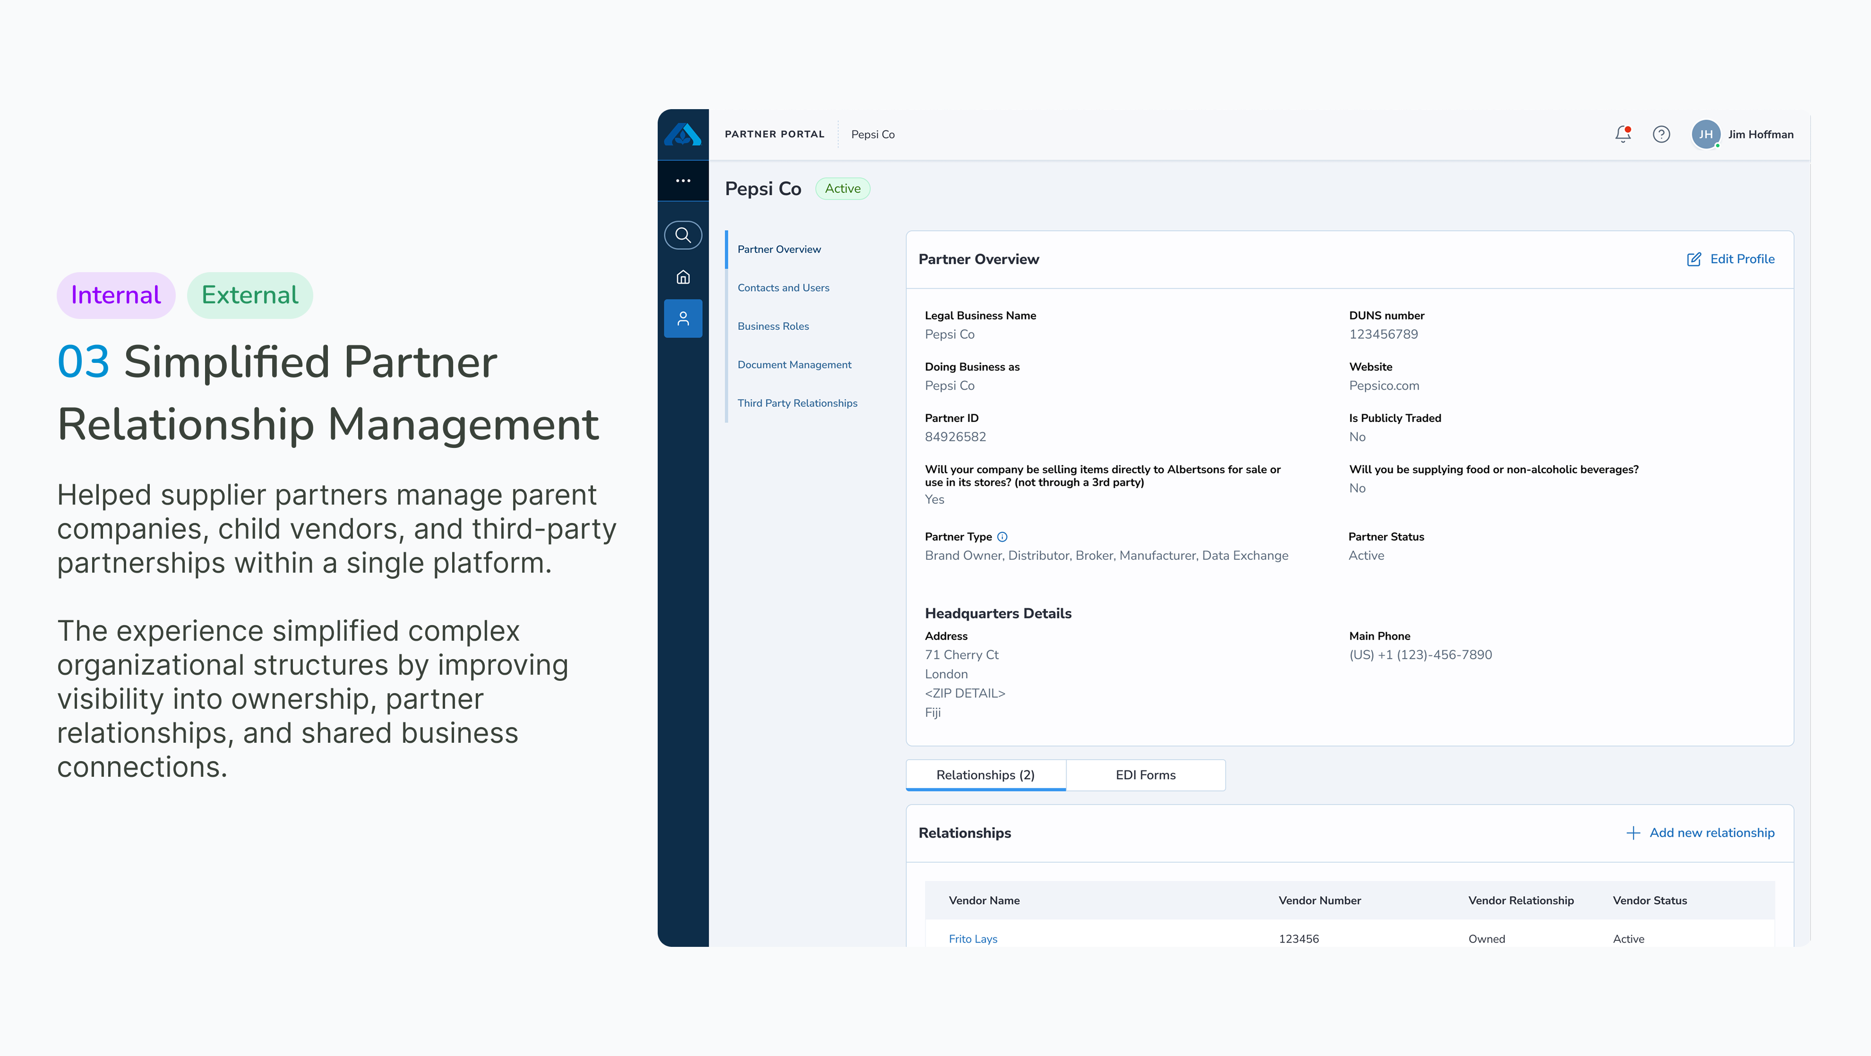Click address line 71 Cherry Ct
This screenshot has width=1871, height=1056.
(x=961, y=655)
